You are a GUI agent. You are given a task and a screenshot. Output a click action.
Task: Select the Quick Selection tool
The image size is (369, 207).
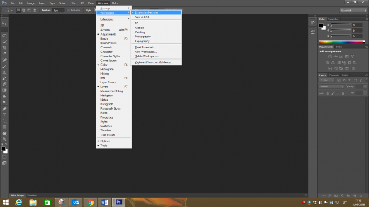[x=4, y=42]
